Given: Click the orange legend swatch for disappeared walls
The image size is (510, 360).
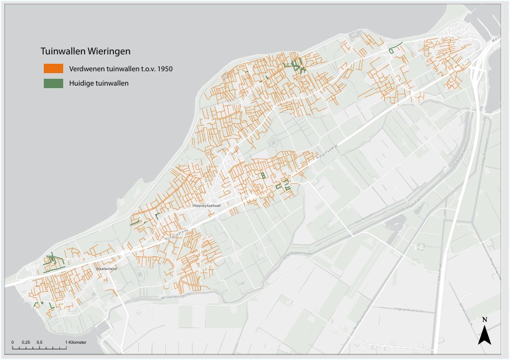Looking at the screenshot, I should 53,68.
